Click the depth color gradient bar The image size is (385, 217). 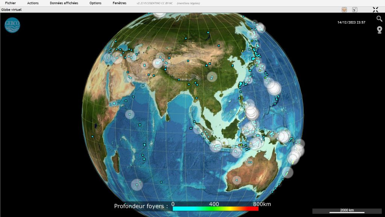215,209
